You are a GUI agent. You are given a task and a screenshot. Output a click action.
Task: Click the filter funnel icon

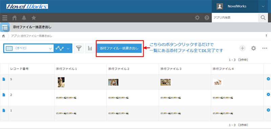[x=79, y=48]
